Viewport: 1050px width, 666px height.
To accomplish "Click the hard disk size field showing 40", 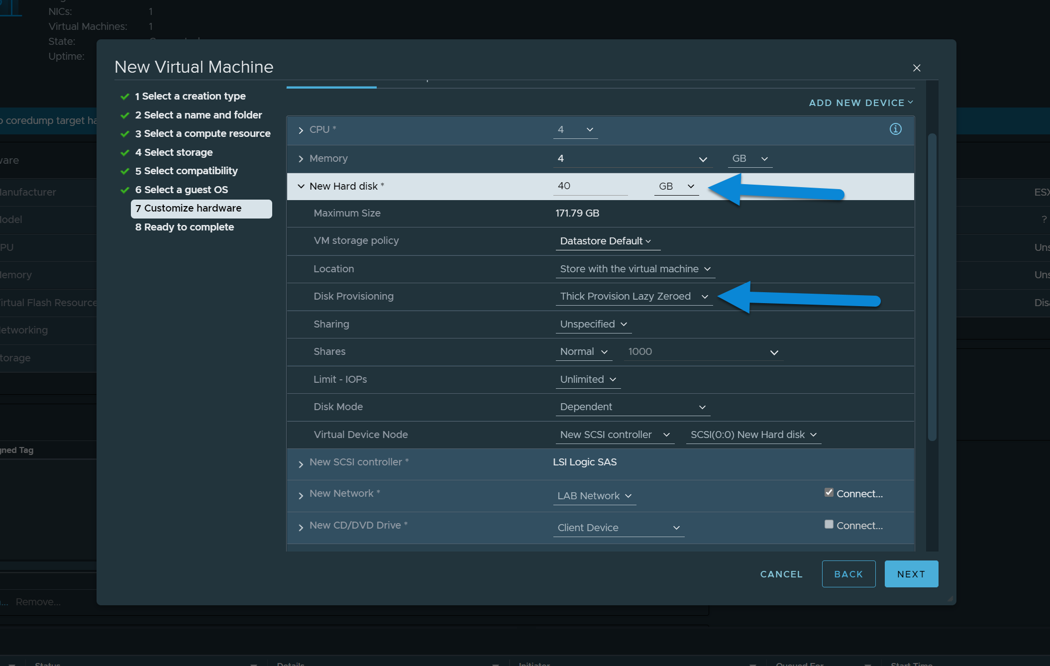I will [590, 186].
